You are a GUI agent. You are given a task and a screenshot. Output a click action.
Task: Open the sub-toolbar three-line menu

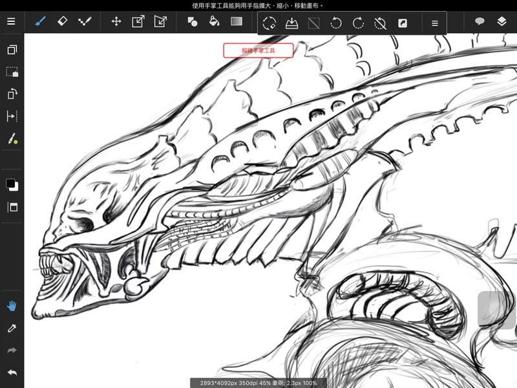(435, 23)
